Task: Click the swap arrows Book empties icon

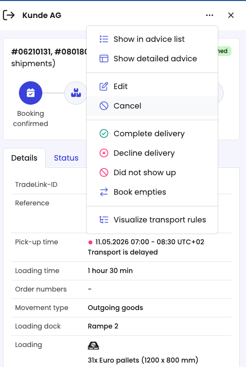Action: tap(104, 192)
